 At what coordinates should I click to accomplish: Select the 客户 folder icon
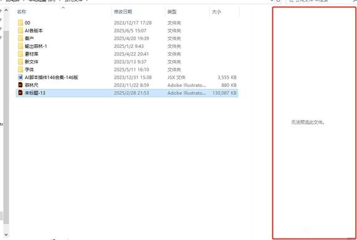click(20, 38)
